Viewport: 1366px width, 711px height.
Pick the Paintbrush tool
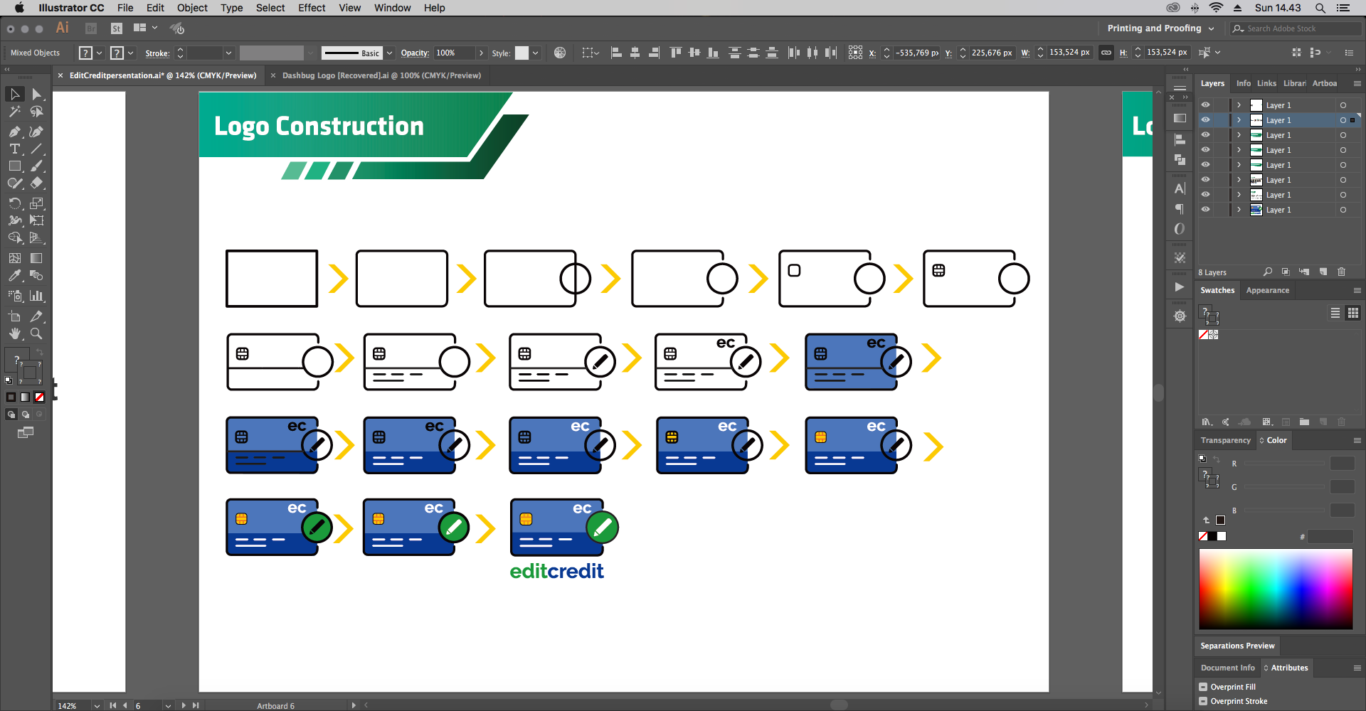point(36,166)
